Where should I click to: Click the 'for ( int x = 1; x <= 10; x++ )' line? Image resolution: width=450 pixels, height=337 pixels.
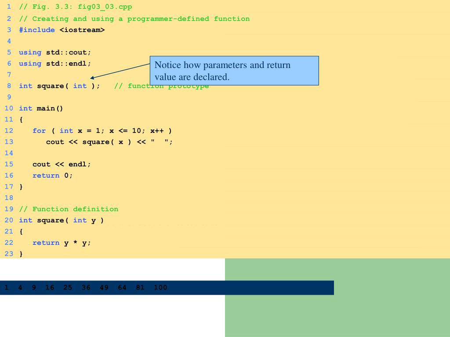point(102,131)
